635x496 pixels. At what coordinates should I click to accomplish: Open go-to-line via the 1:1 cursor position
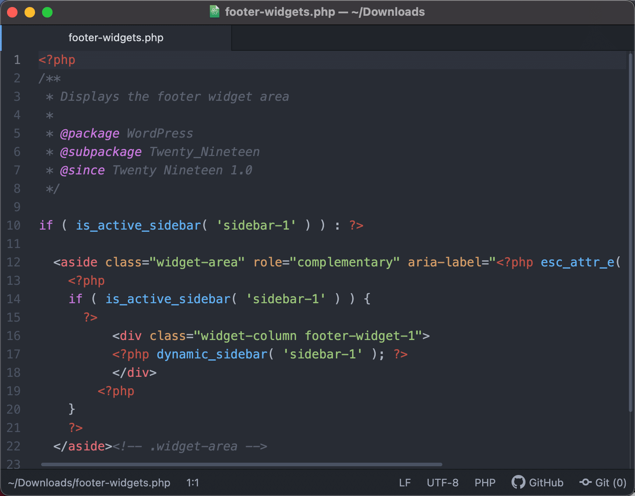click(x=193, y=482)
